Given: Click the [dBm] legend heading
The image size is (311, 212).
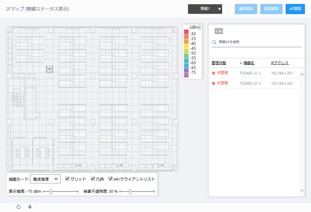Looking at the screenshot, I should [195, 27].
